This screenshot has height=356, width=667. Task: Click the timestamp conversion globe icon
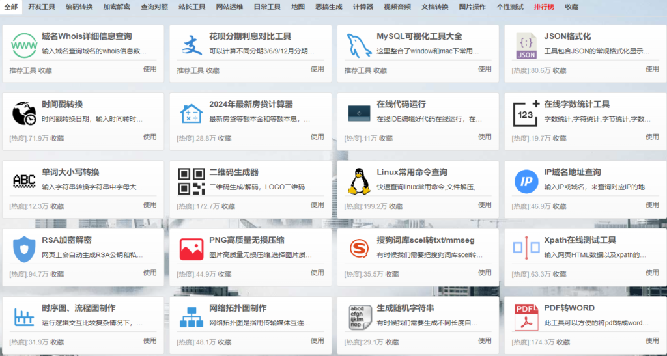tap(24, 113)
